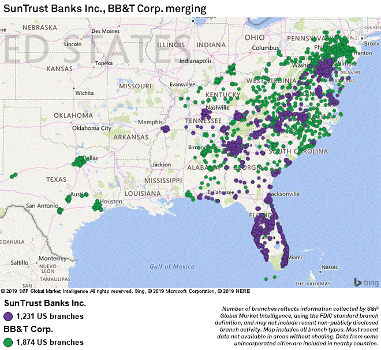Click the 'KANSAS' state label
381x350 pixels.
(59, 69)
